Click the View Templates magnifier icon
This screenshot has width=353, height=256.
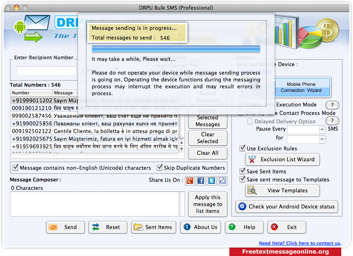tap(252, 190)
